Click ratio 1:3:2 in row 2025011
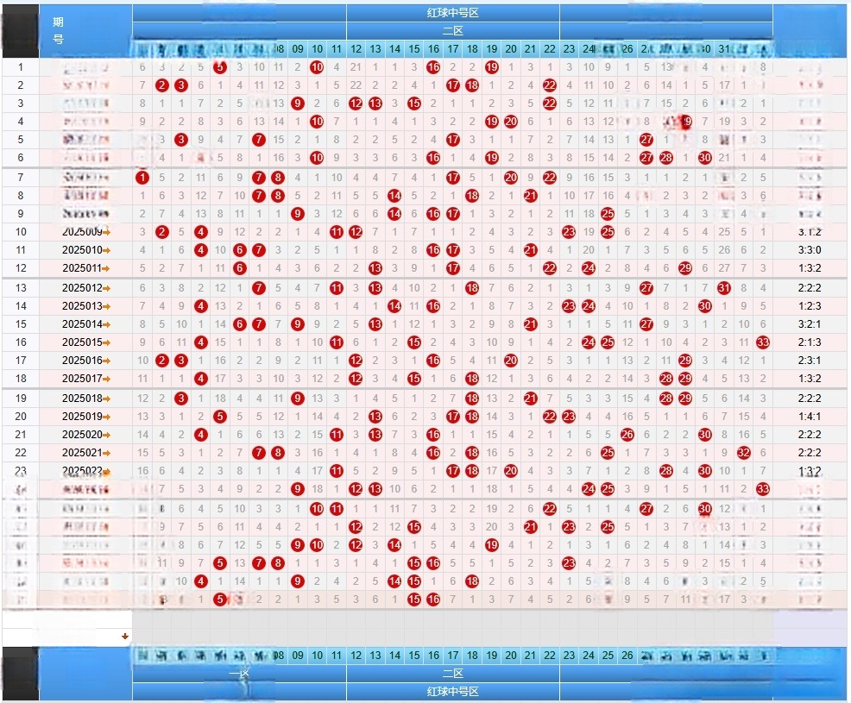Screen dimensions: 851x703 (810, 268)
